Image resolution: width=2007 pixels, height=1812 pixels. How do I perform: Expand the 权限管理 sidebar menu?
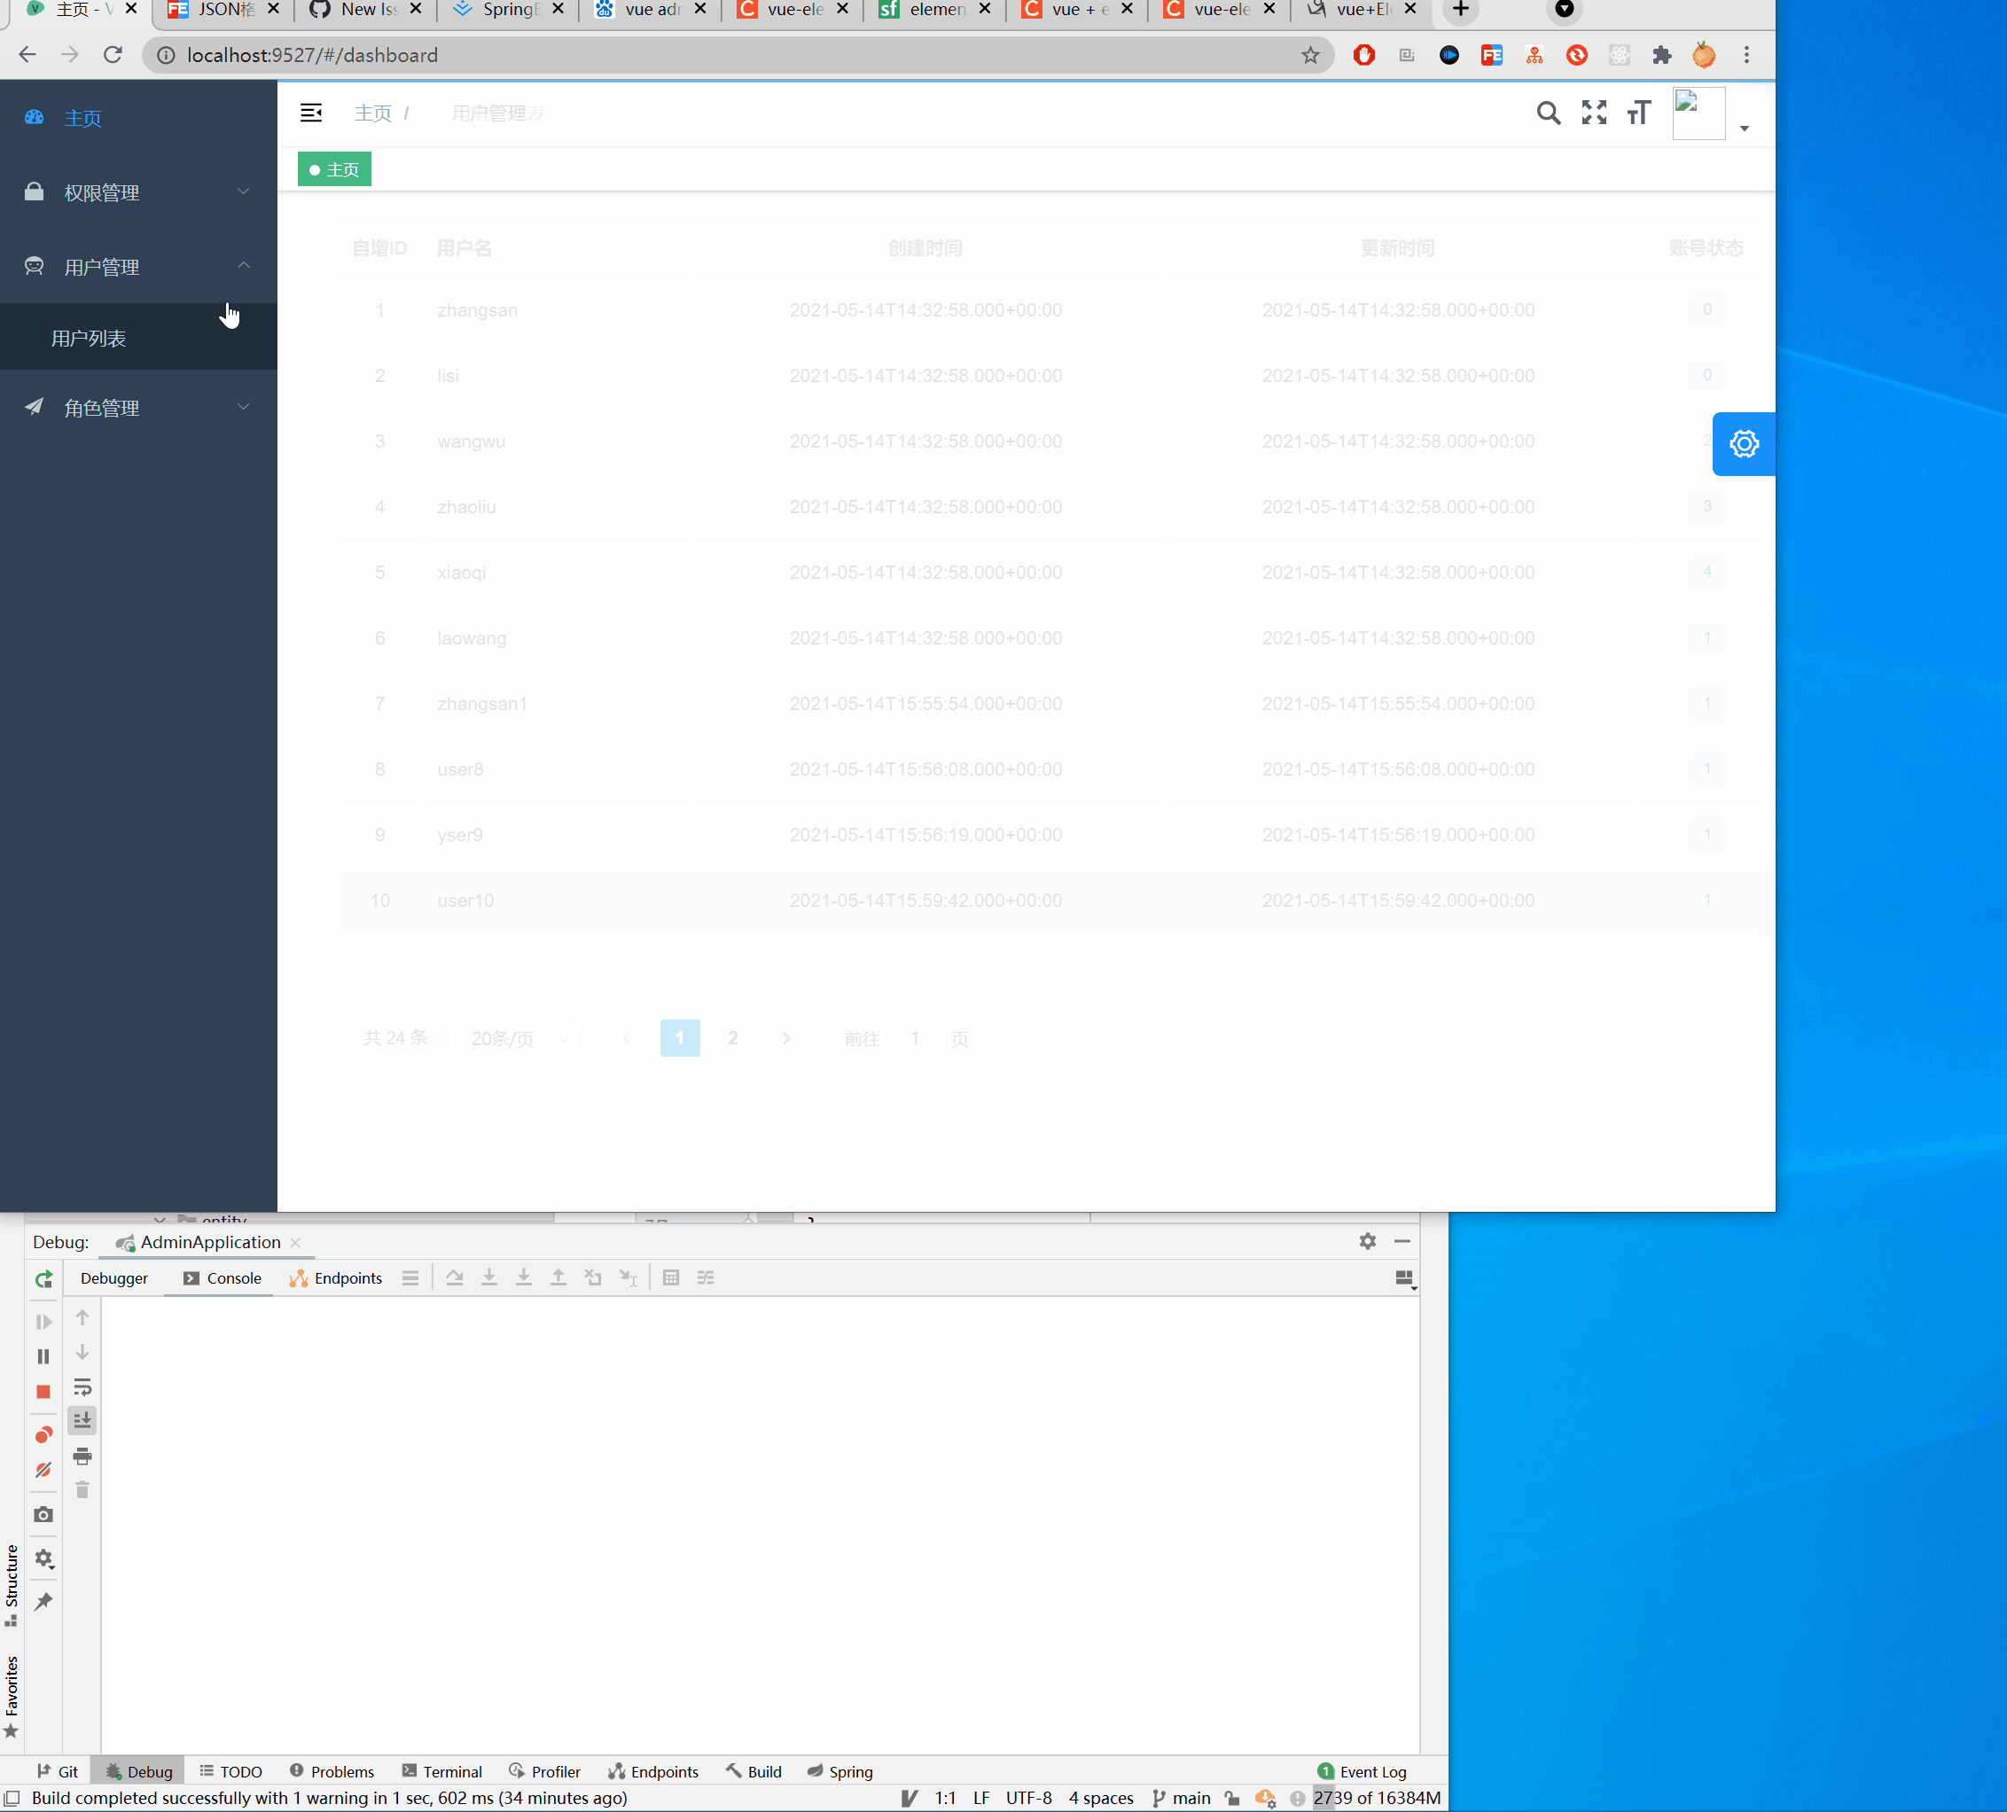point(138,192)
